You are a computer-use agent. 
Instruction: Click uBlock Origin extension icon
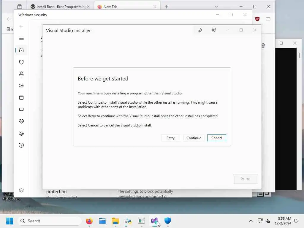click(257, 19)
